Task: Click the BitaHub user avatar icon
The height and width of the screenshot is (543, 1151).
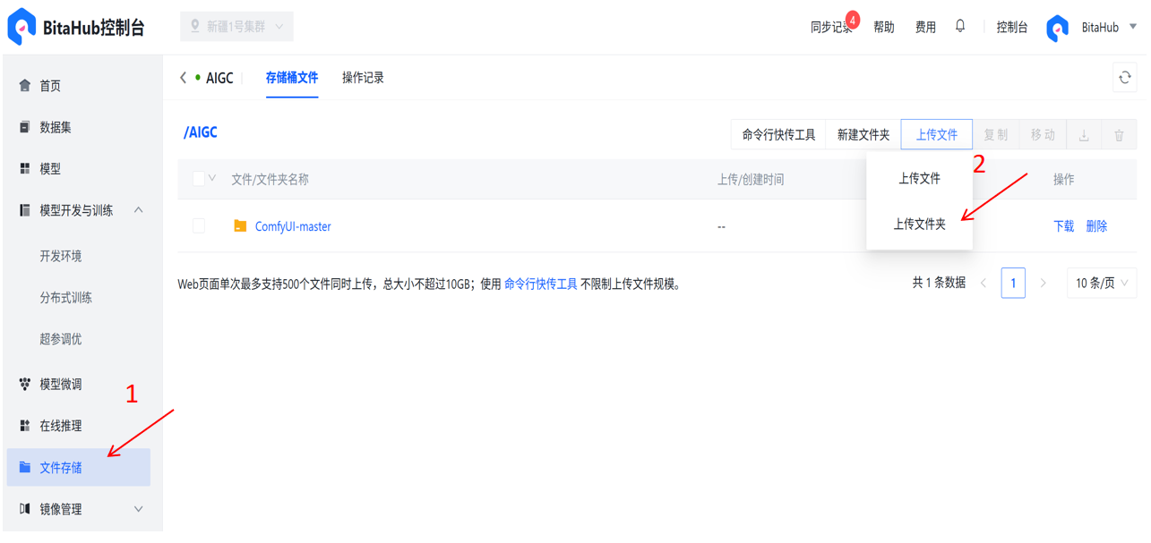Action: [x=1058, y=28]
